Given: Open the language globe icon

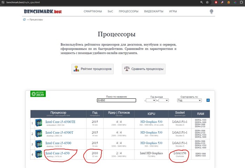Looking at the screenshot, I should click(211, 11).
